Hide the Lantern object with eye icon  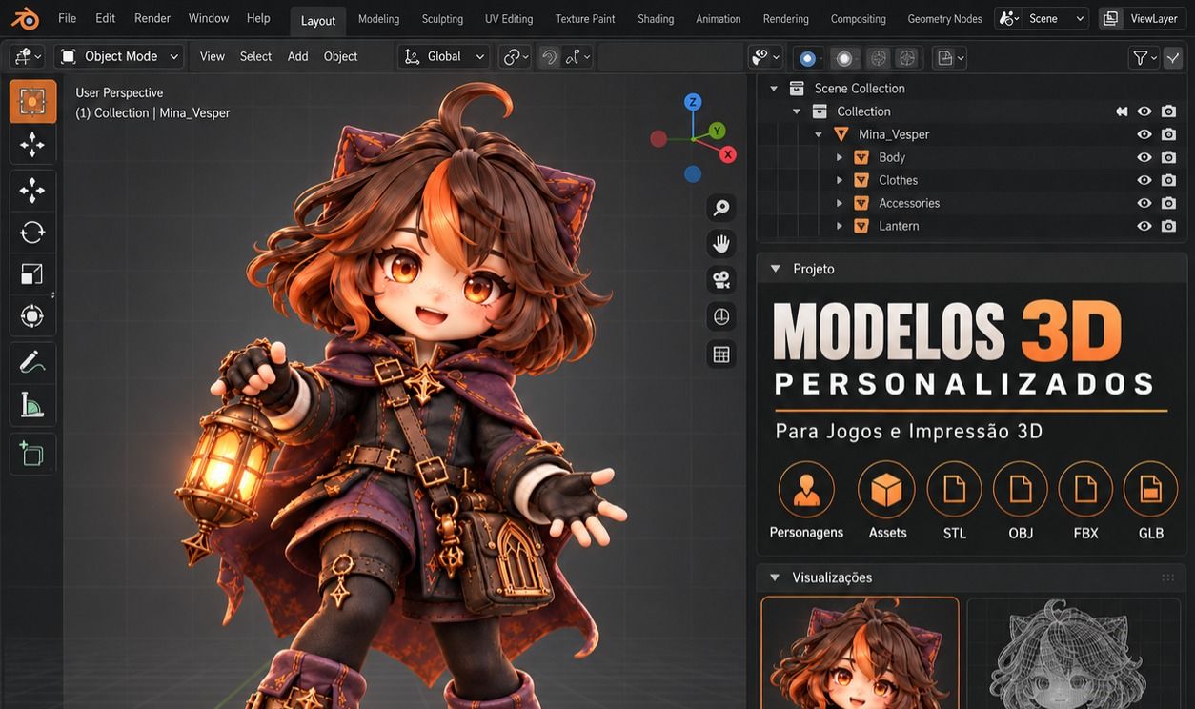point(1144,226)
